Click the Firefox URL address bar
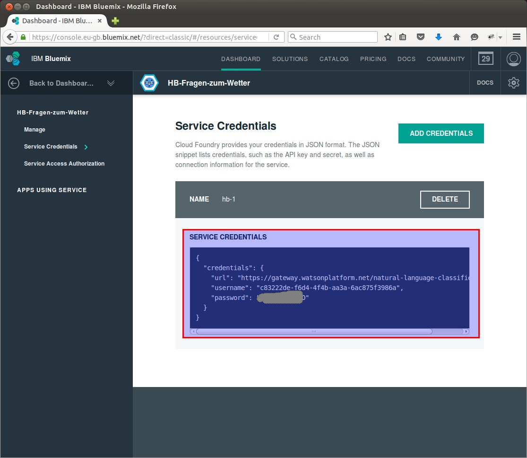 click(x=145, y=37)
